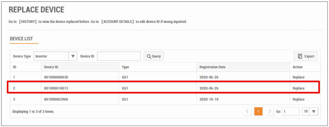Click the Query search button

pyautogui.click(x=154, y=56)
